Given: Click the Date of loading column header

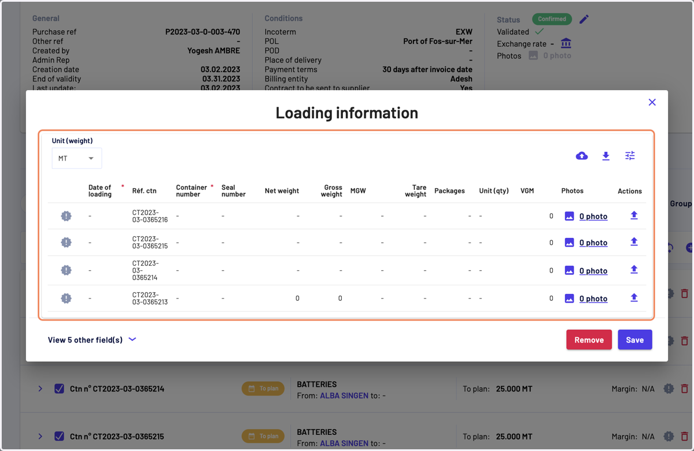Looking at the screenshot, I should [x=100, y=191].
